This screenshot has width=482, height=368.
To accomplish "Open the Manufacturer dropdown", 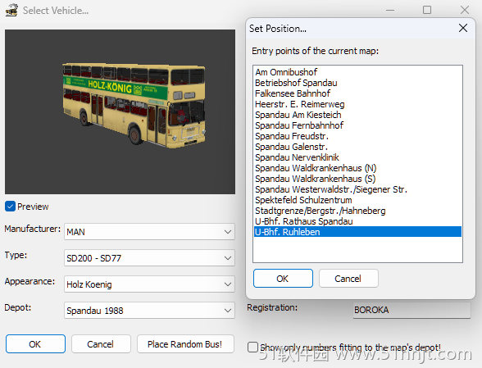I will point(149,231).
